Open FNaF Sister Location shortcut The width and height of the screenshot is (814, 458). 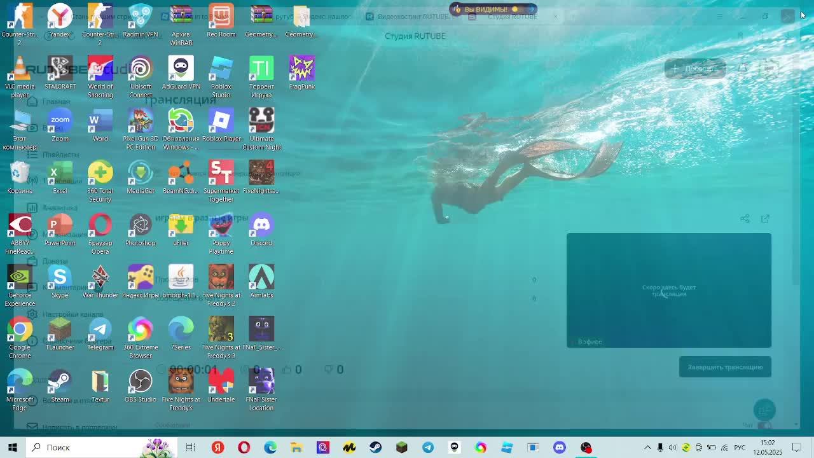pyautogui.click(x=261, y=391)
